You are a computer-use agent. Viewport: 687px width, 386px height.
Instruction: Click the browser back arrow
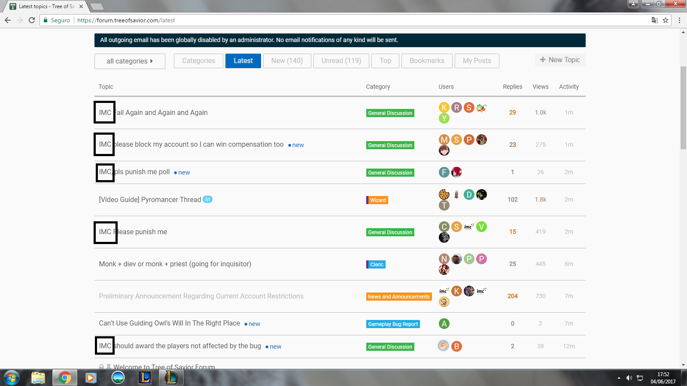click(x=8, y=20)
